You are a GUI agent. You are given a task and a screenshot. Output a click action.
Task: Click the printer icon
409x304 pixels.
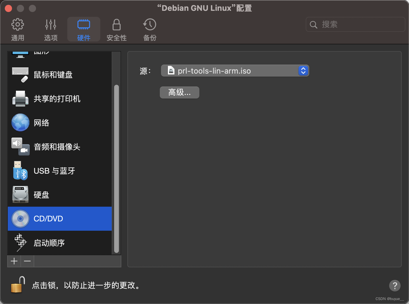pos(20,99)
